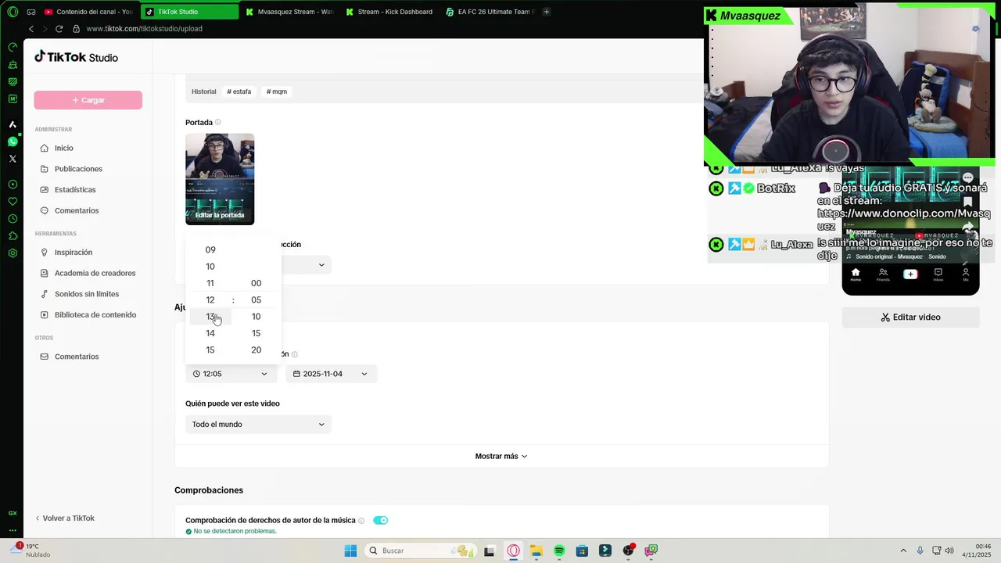Open extensions cube icon in sidebar
Viewport: 1001px width, 563px height.
coord(13,236)
